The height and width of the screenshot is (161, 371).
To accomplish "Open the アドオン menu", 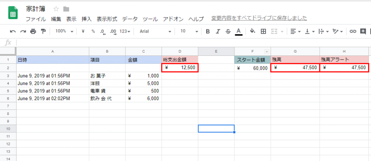I will (173, 19).
